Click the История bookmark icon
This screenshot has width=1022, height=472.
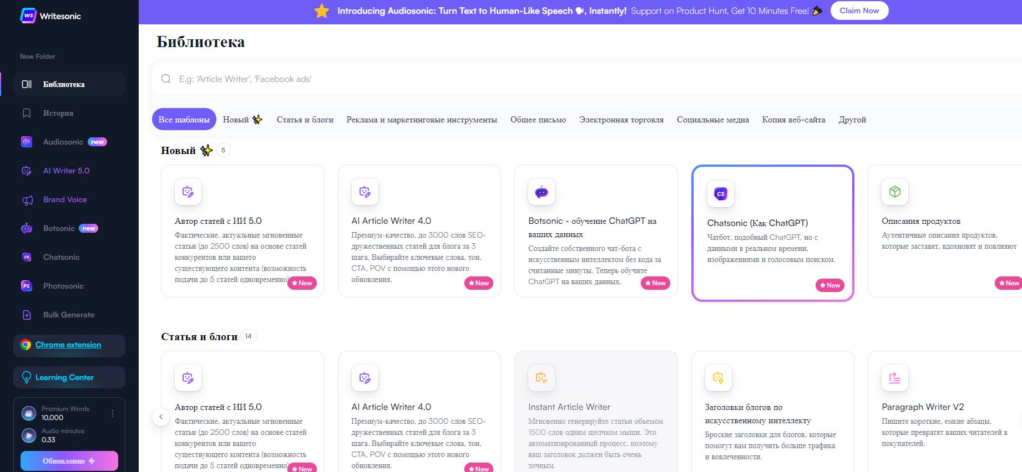27,113
